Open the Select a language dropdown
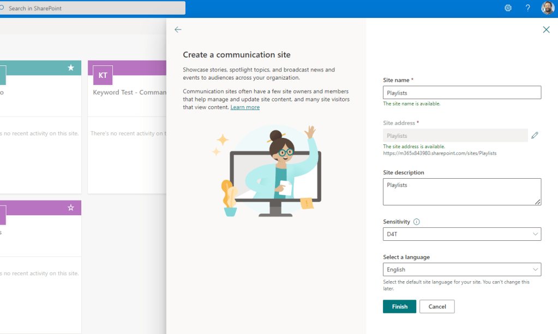The width and height of the screenshot is (558, 334). pos(462,269)
